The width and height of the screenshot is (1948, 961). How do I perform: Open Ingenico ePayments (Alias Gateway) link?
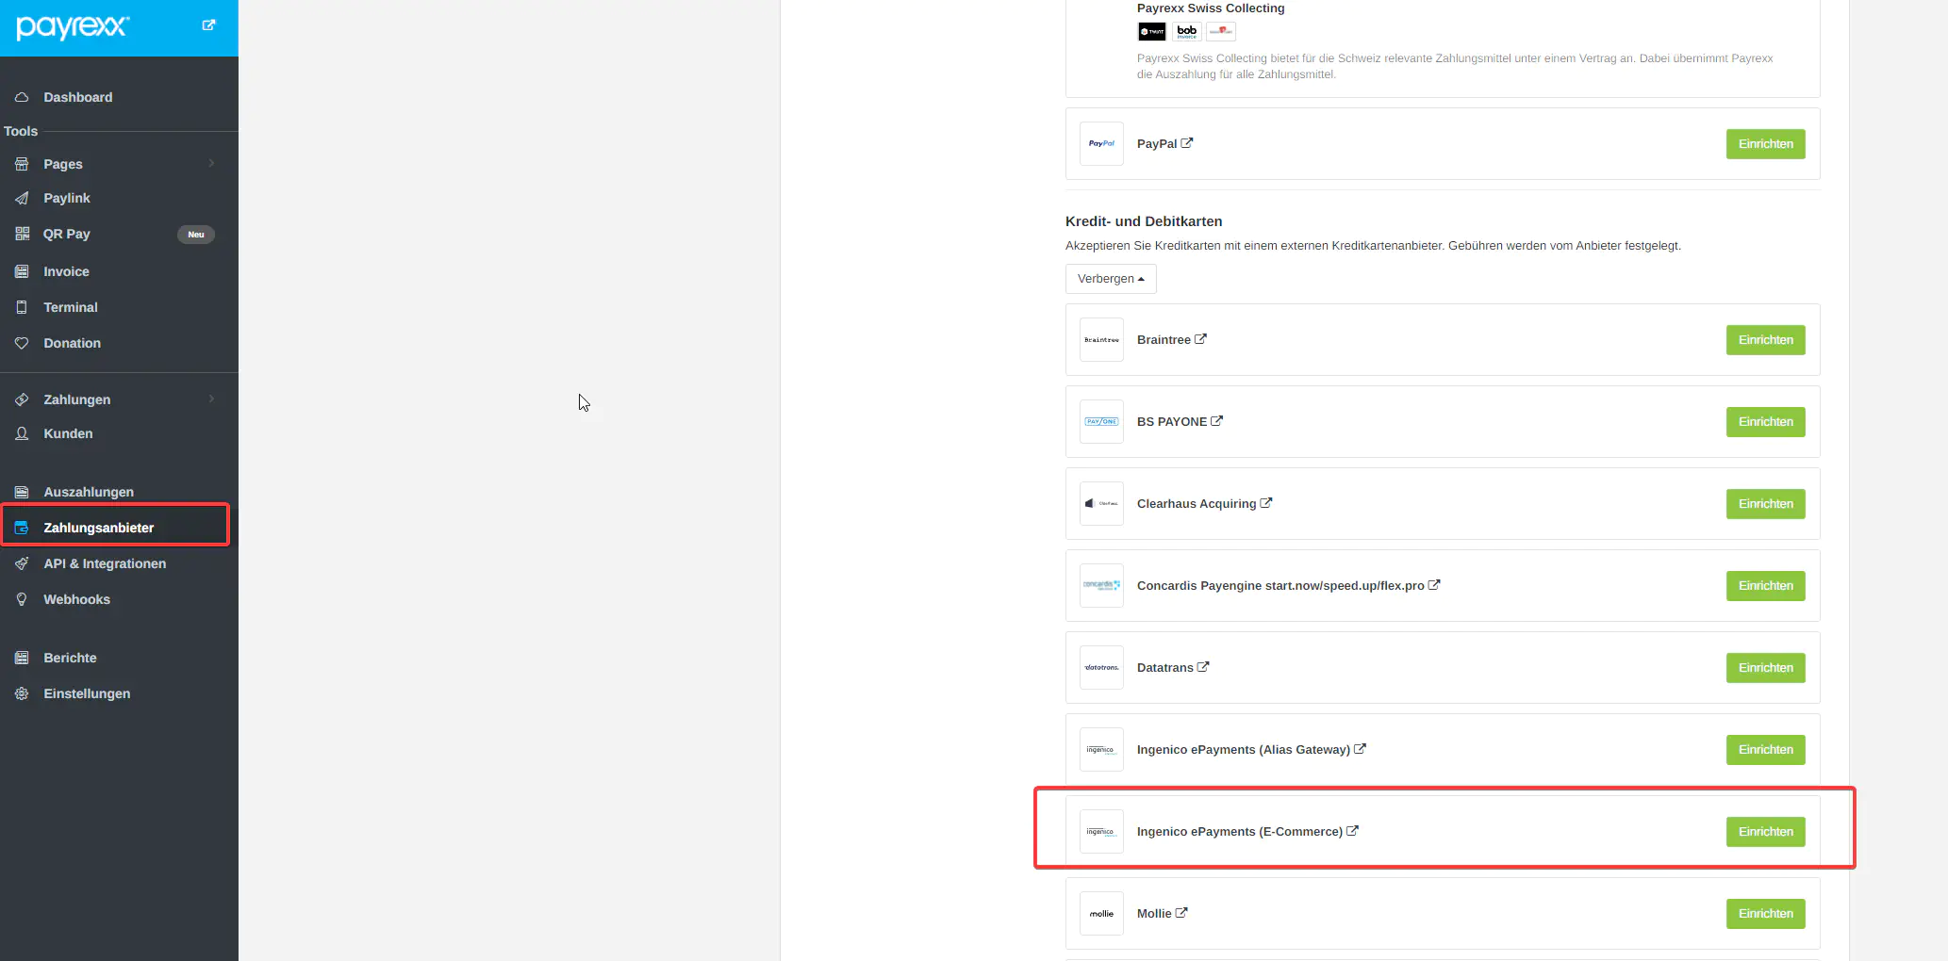pos(1243,750)
